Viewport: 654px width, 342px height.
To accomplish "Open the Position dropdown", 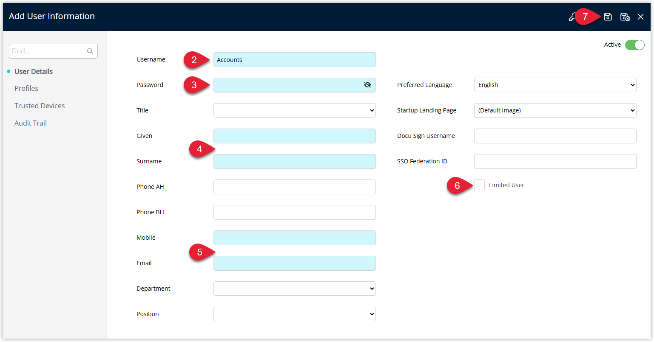I will click(295, 314).
